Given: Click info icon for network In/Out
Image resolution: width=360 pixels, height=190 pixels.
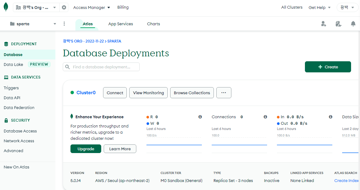Looking at the screenshot, I should tap(330, 117).
